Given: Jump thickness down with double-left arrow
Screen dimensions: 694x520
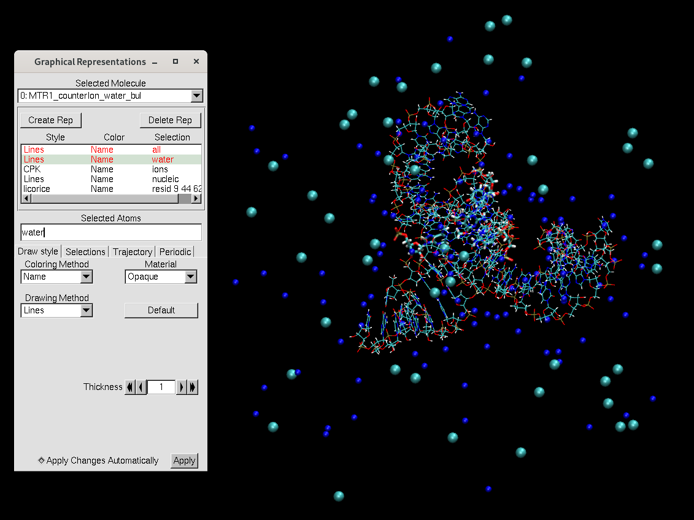Looking at the screenshot, I should point(130,387).
